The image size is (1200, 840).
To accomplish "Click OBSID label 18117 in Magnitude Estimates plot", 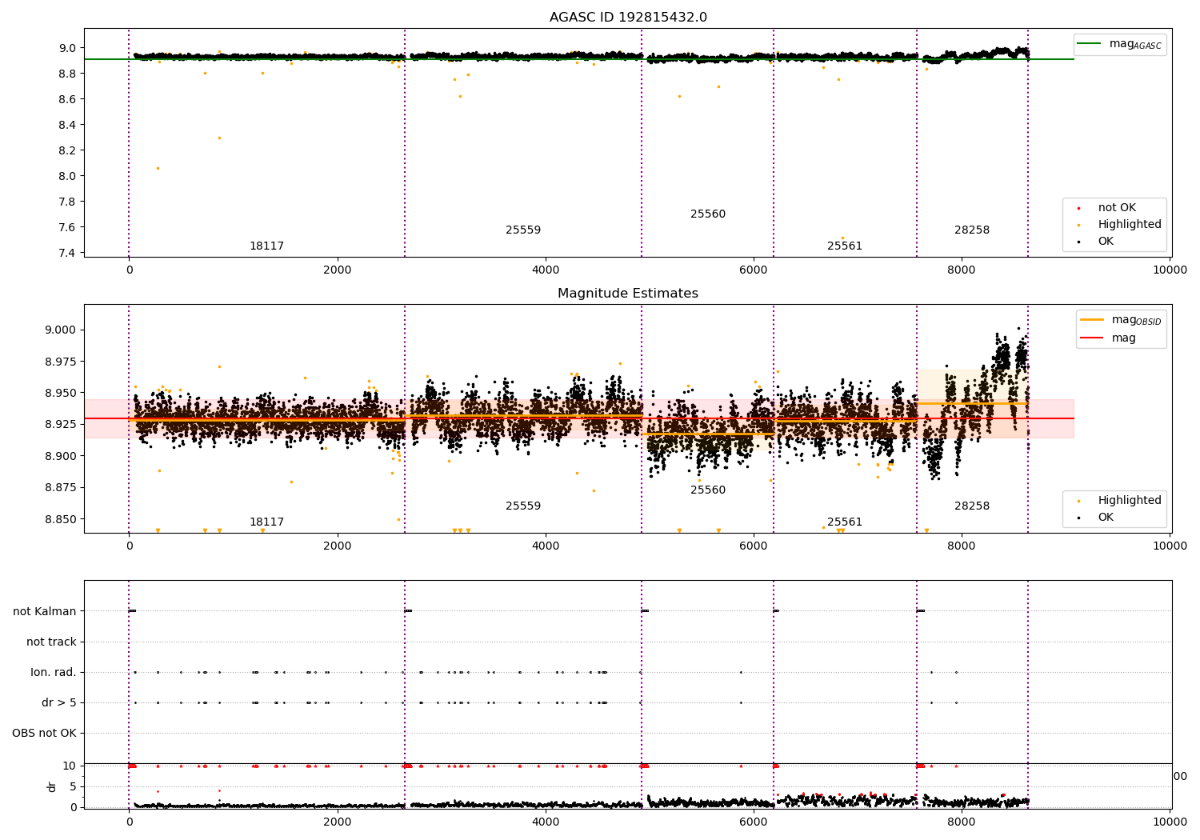I will pyautogui.click(x=266, y=522).
